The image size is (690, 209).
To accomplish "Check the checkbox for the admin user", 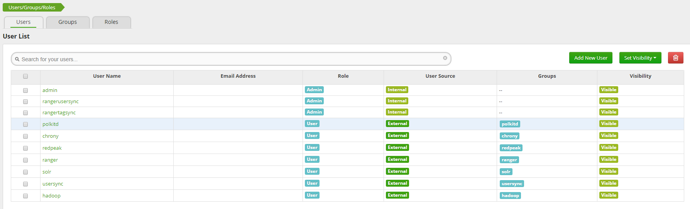I will [x=25, y=90].
